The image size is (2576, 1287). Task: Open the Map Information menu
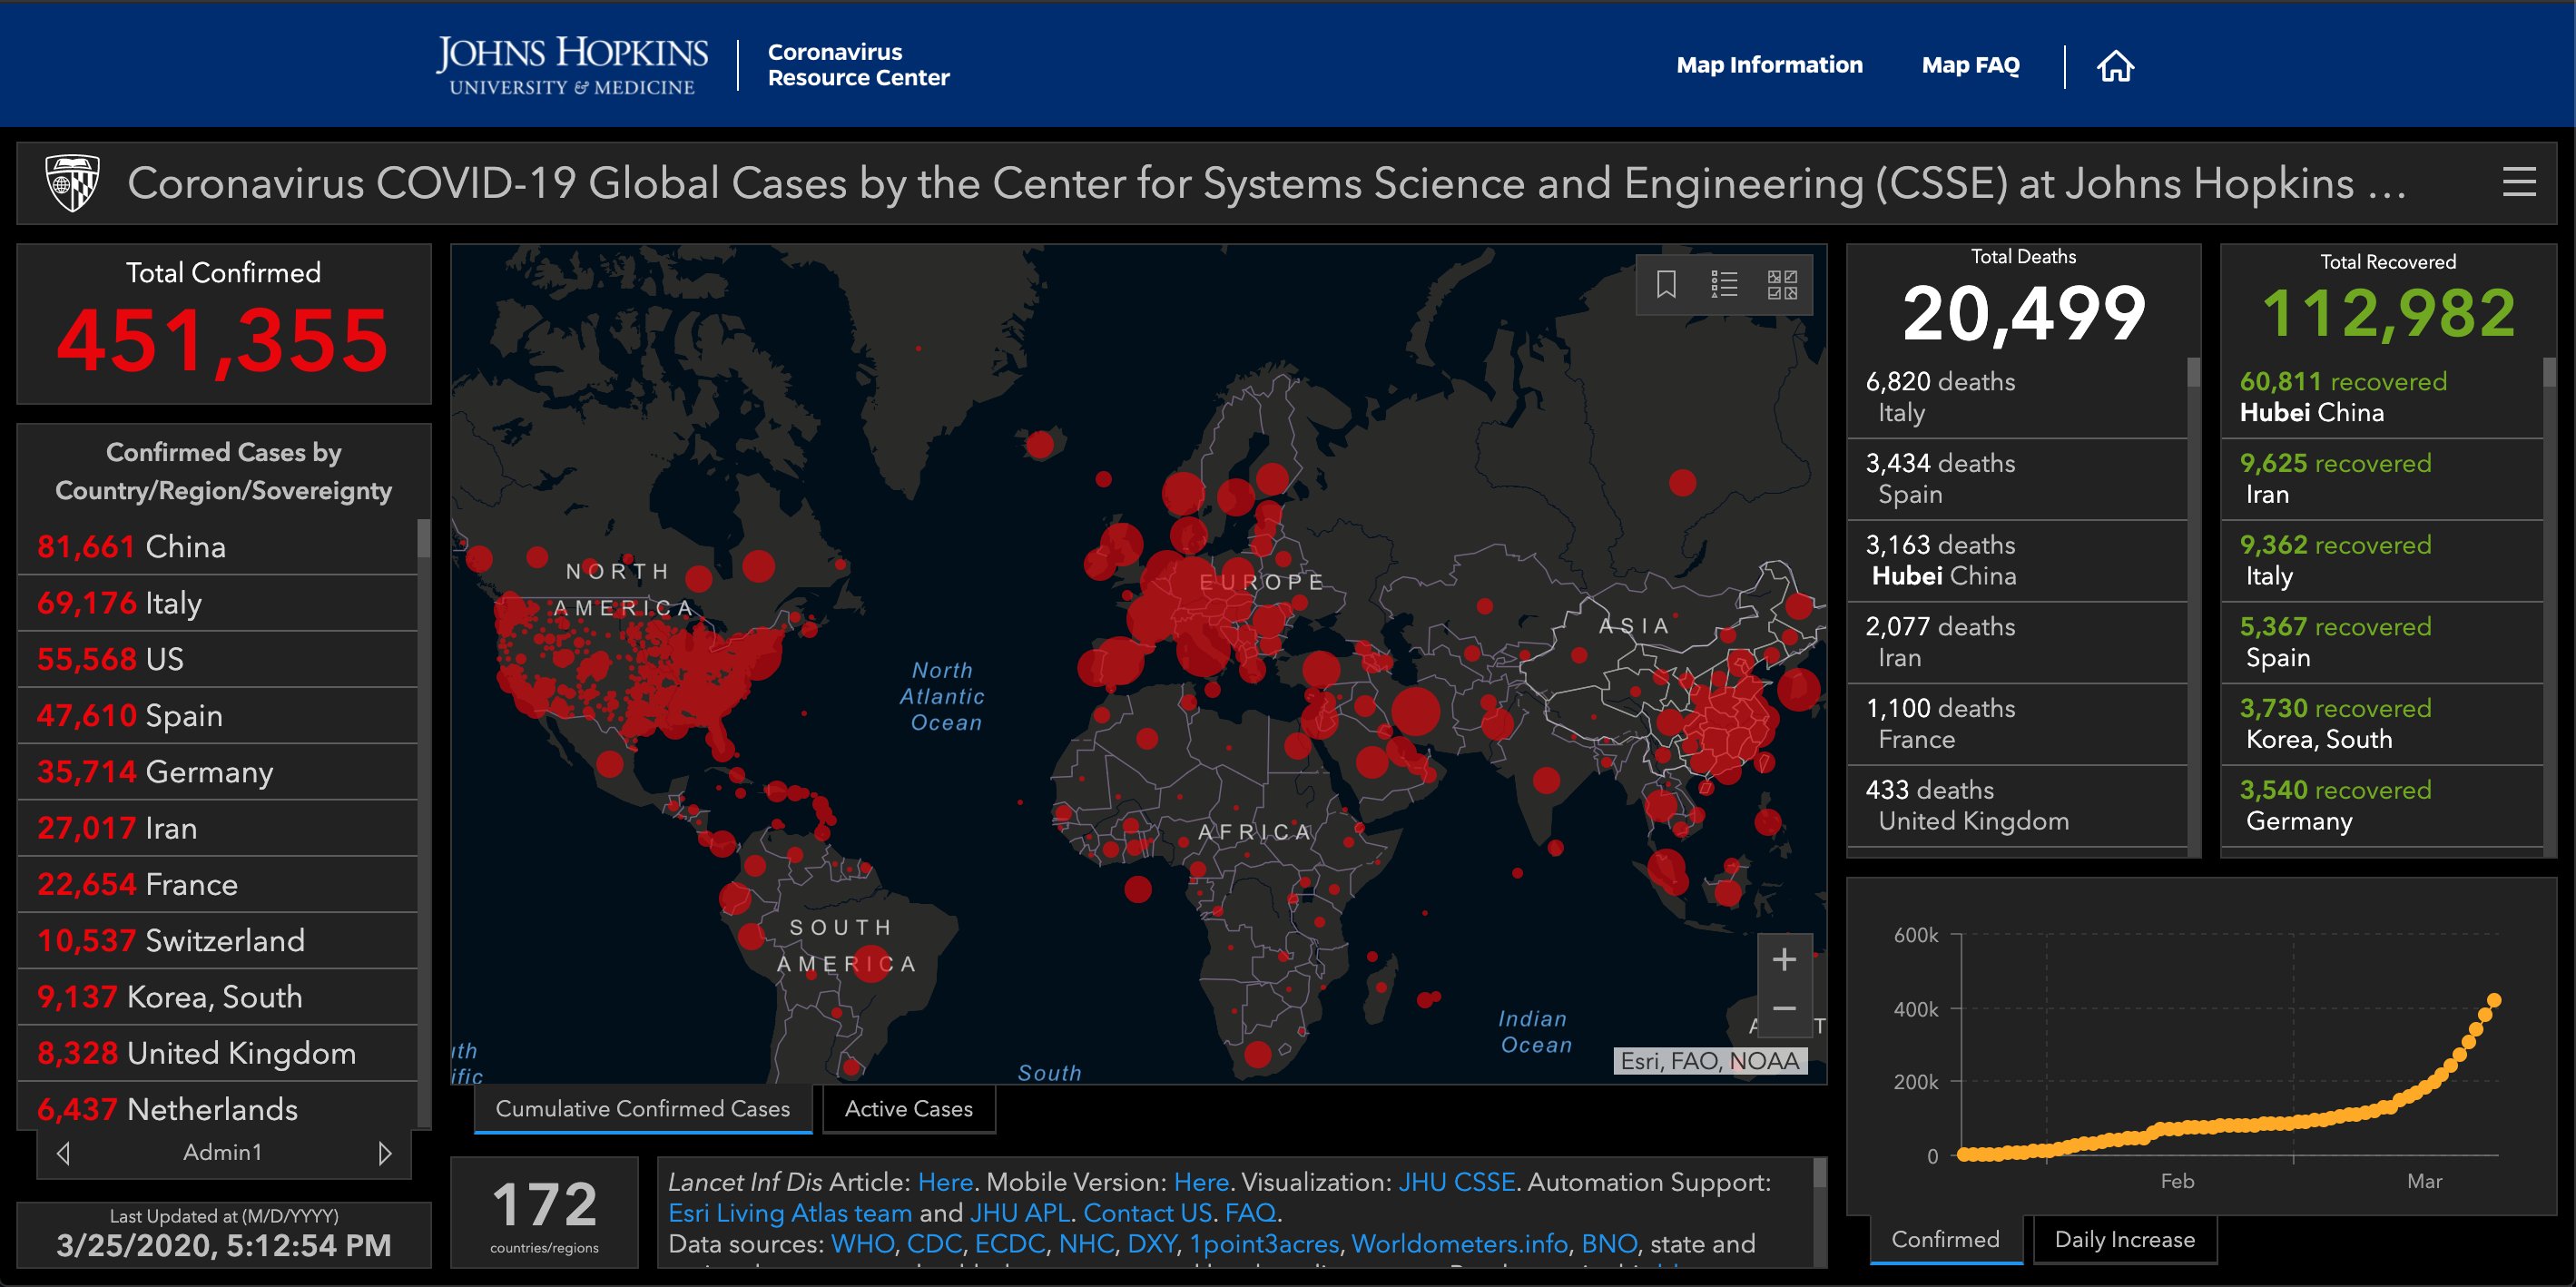click(1770, 64)
